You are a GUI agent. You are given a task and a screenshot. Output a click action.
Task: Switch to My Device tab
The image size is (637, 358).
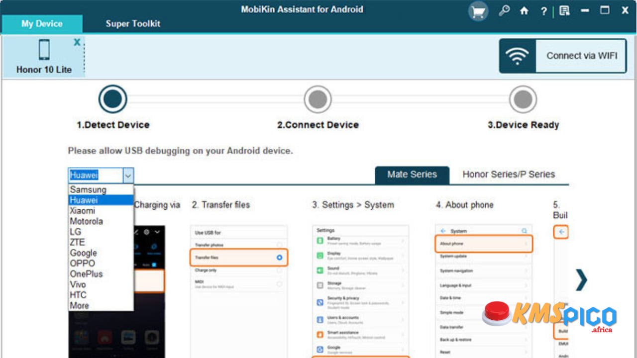(42, 24)
